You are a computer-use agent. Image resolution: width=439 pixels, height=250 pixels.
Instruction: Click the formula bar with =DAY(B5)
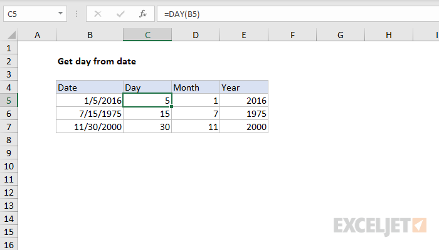coord(298,14)
